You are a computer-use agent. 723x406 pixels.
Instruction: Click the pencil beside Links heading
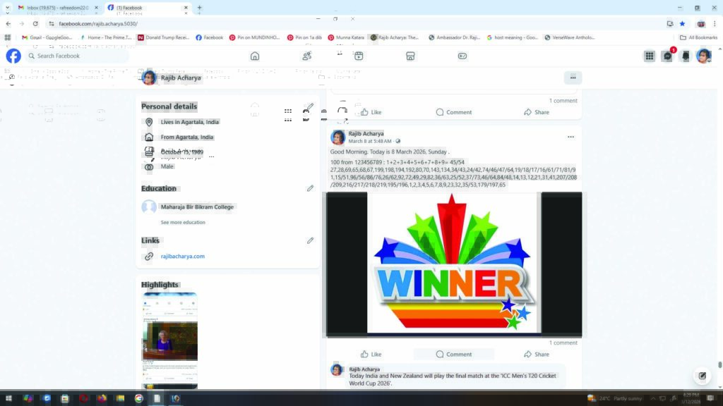point(310,241)
